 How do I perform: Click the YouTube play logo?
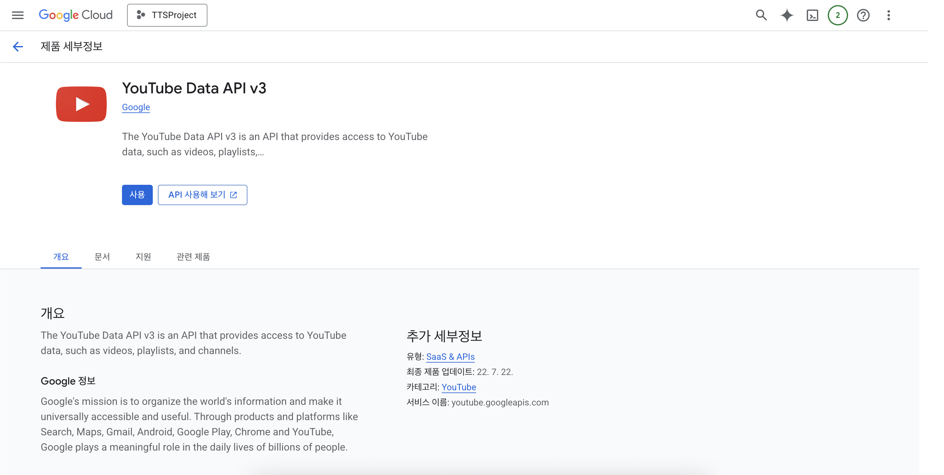81,104
